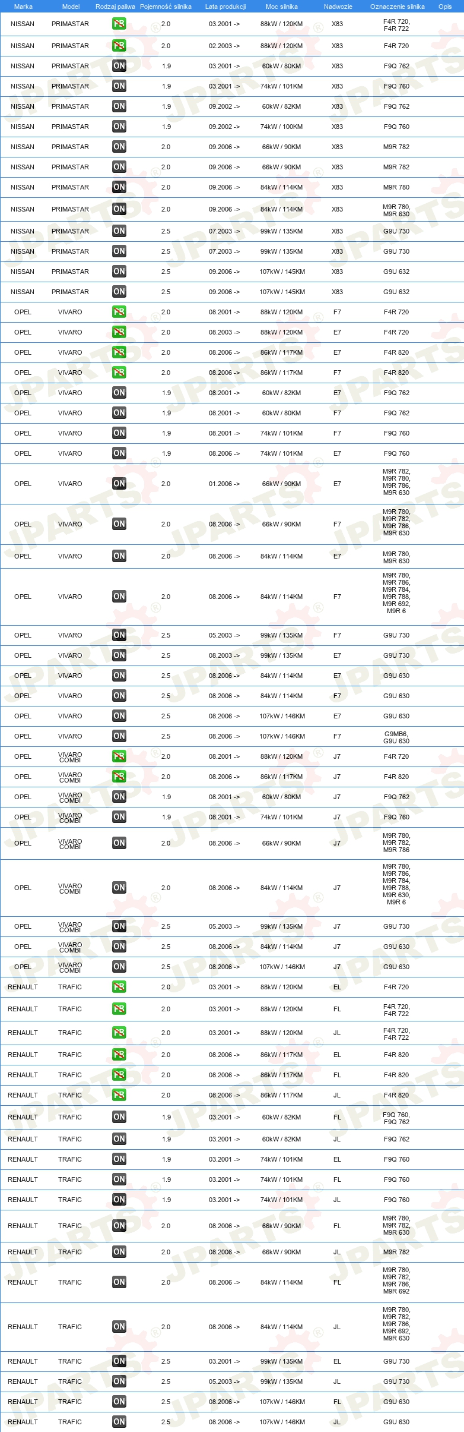Screen dimensions: 464x1432
Task: Click the Oznaczenie silnika column header
Action: (x=398, y=7)
